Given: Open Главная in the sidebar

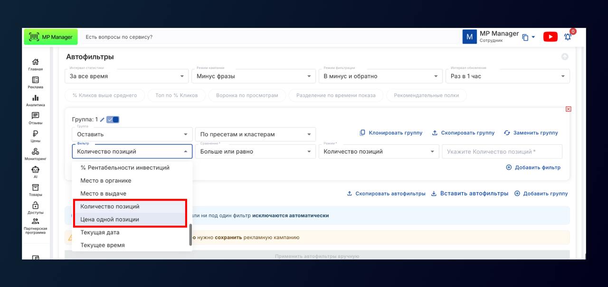Looking at the screenshot, I should click(35, 64).
